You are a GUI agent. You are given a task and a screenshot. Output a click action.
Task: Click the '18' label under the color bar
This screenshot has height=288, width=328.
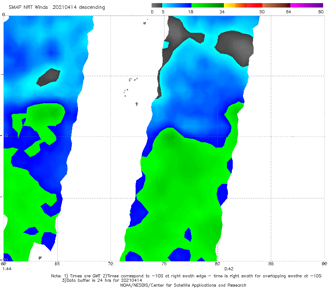point(191,12)
